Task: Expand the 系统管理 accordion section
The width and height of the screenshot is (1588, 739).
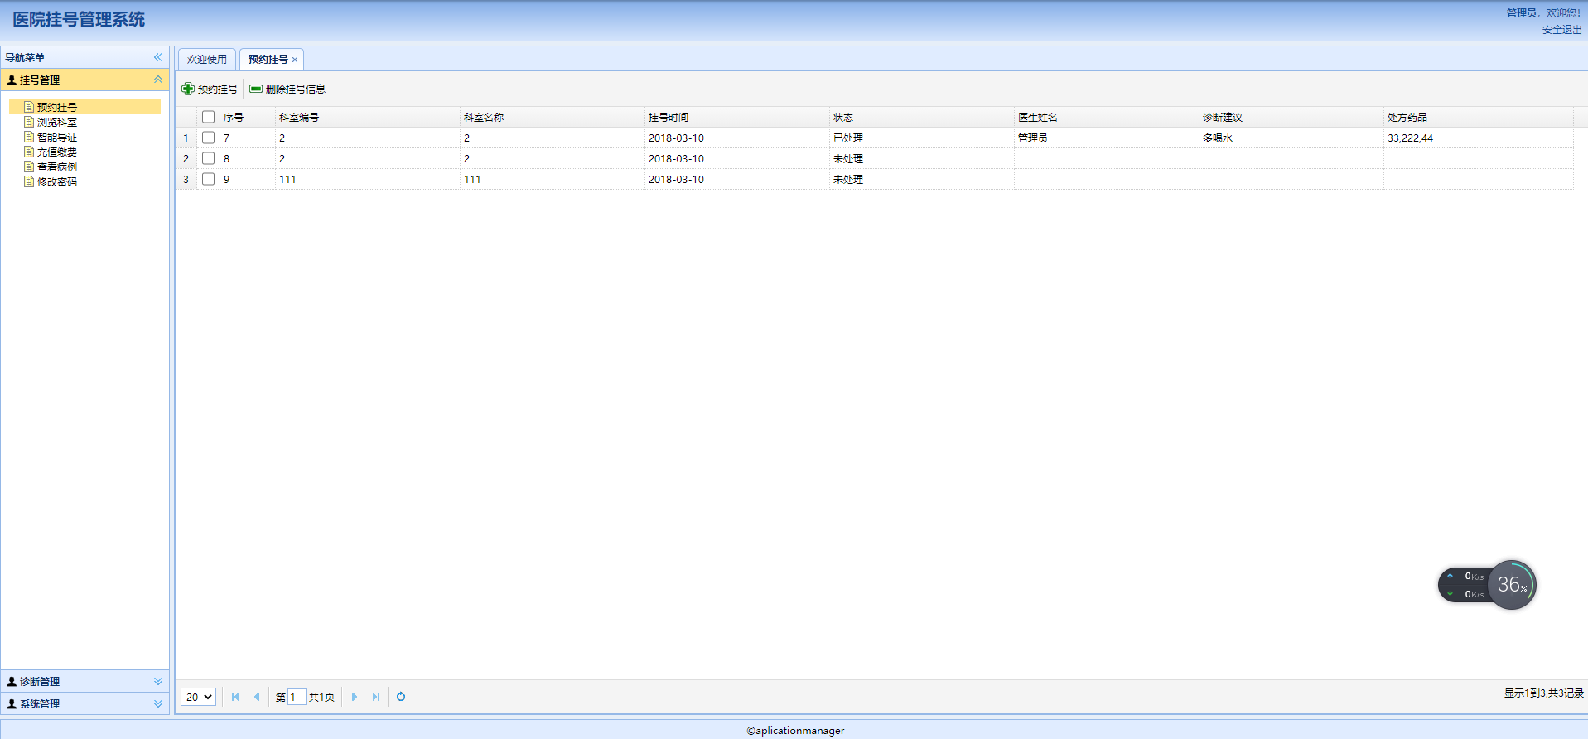Action: (157, 703)
